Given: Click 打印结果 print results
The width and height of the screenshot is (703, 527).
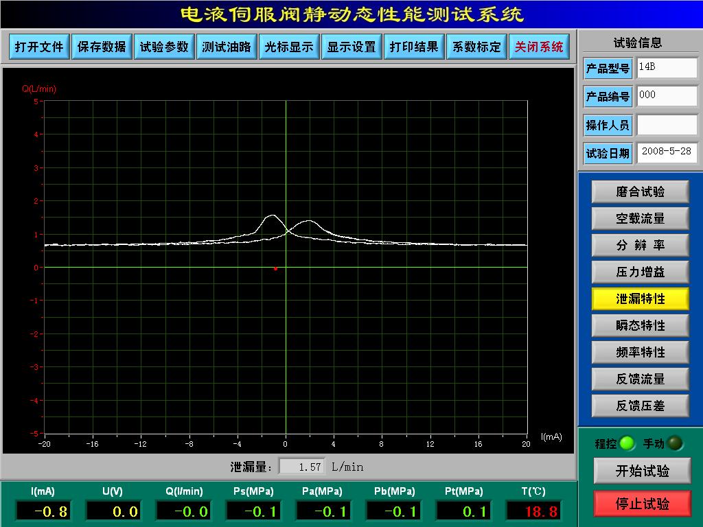Looking at the screenshot, I should [x=414, y=47].
